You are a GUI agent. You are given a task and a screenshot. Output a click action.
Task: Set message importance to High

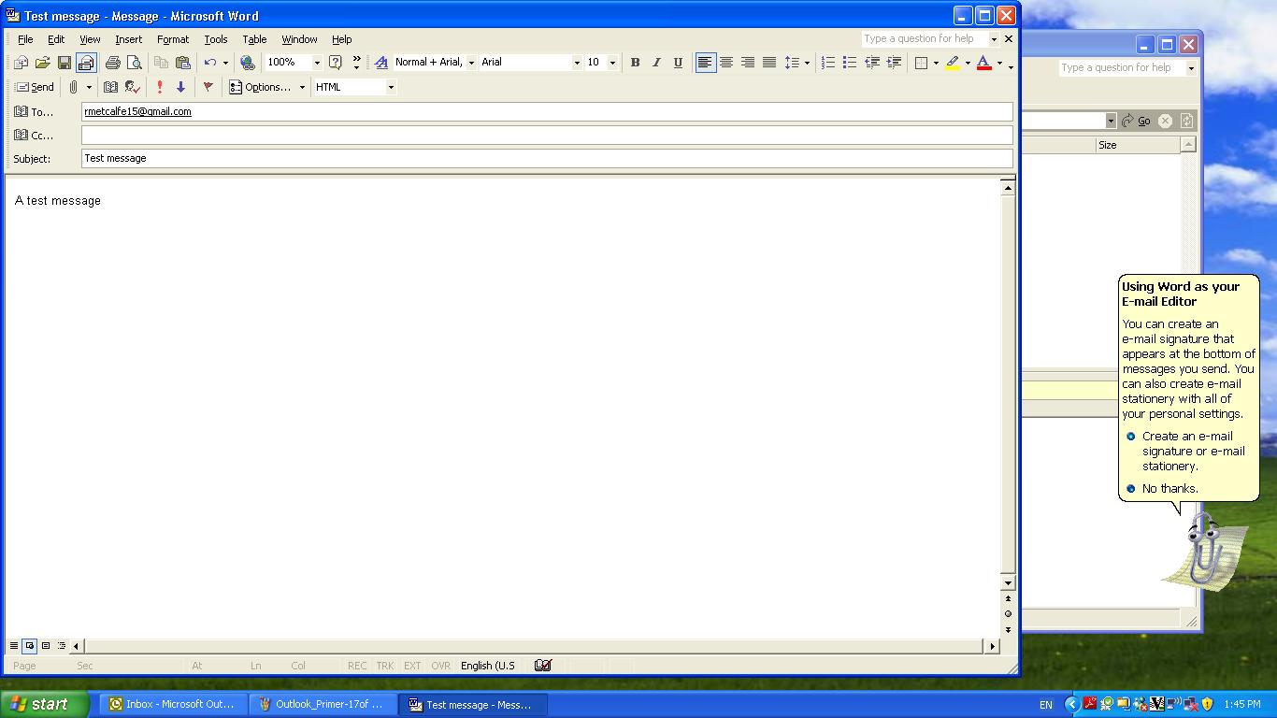point(160,87)
